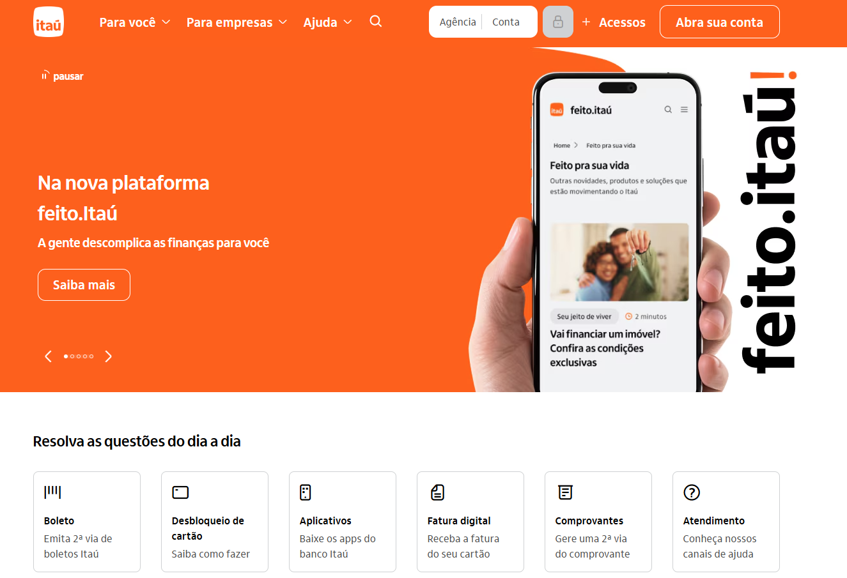The height and width of the screenshot is (578, 847).
Task: Click the Agência input field
Action: (458, 22)
